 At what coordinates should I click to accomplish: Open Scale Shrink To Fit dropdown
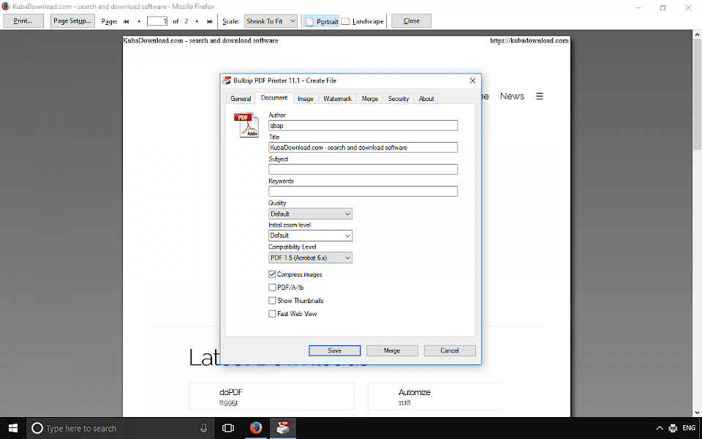coord(271,21)
